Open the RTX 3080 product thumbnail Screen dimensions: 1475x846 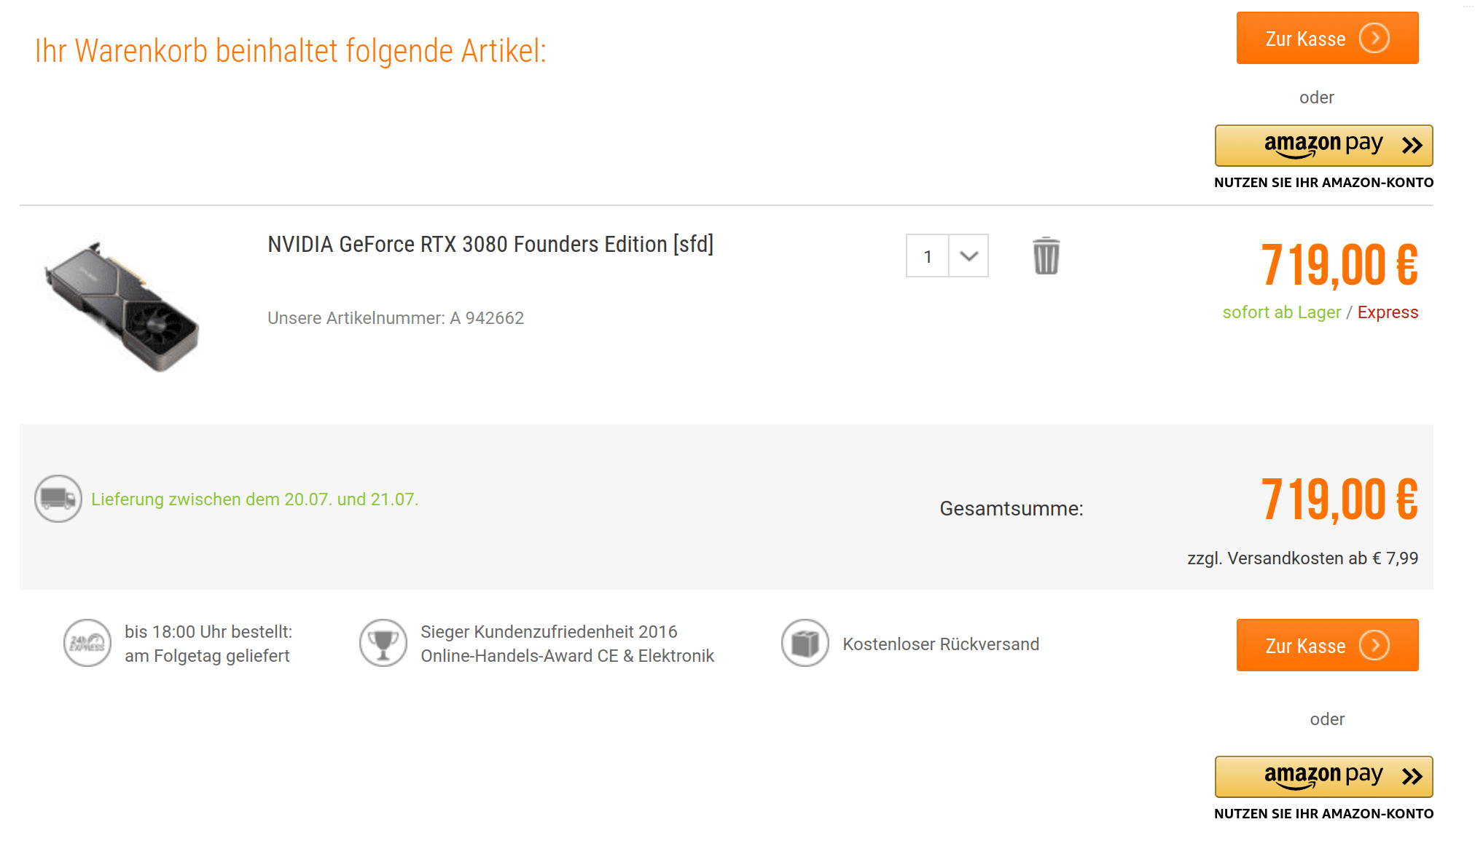click(x=122, y=307)
